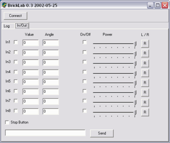Toggle L/R direction button in In1 row
170x143 pixels.
145,43
